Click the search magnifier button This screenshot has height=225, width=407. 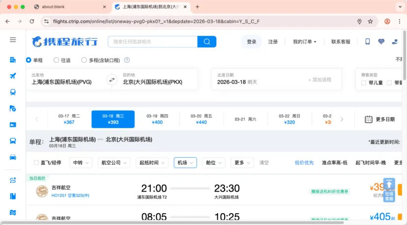point(207,42)
